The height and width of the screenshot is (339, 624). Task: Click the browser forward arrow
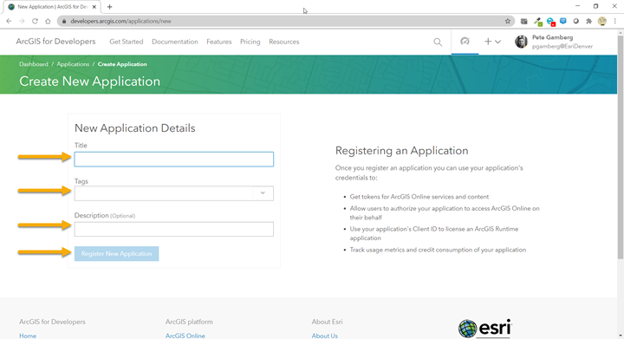[x=22, y=21]
